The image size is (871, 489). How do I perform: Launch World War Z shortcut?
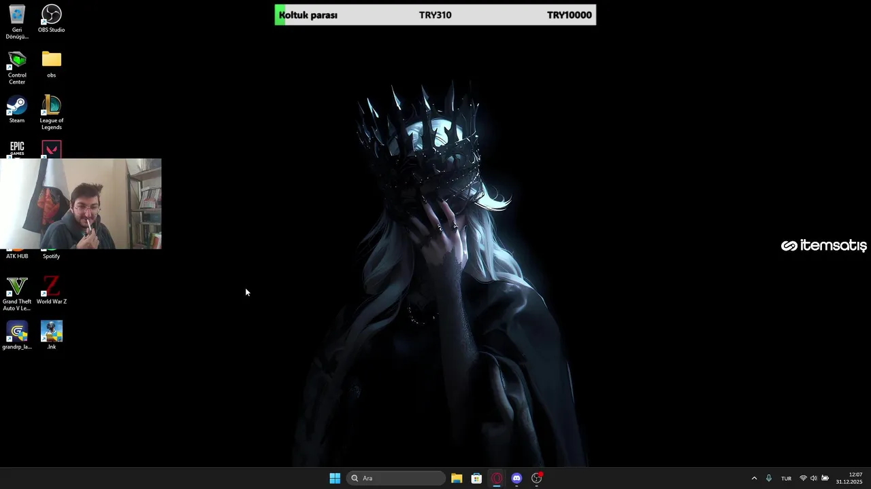[x=52, y=291]
